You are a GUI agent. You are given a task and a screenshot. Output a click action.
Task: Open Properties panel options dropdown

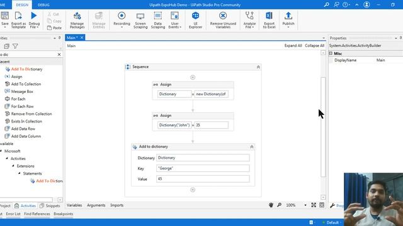pyautogui.click(x=396, y=38)
